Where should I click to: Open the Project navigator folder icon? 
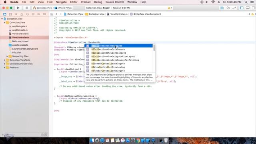click(5, 14)
